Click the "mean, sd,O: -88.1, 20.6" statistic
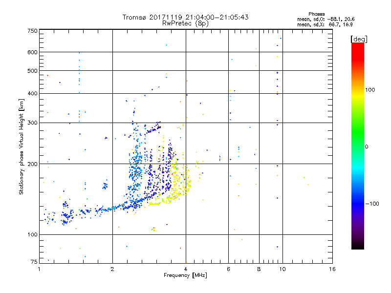The width and height of the screenshot is (391, 293). (x=326, y=19)
